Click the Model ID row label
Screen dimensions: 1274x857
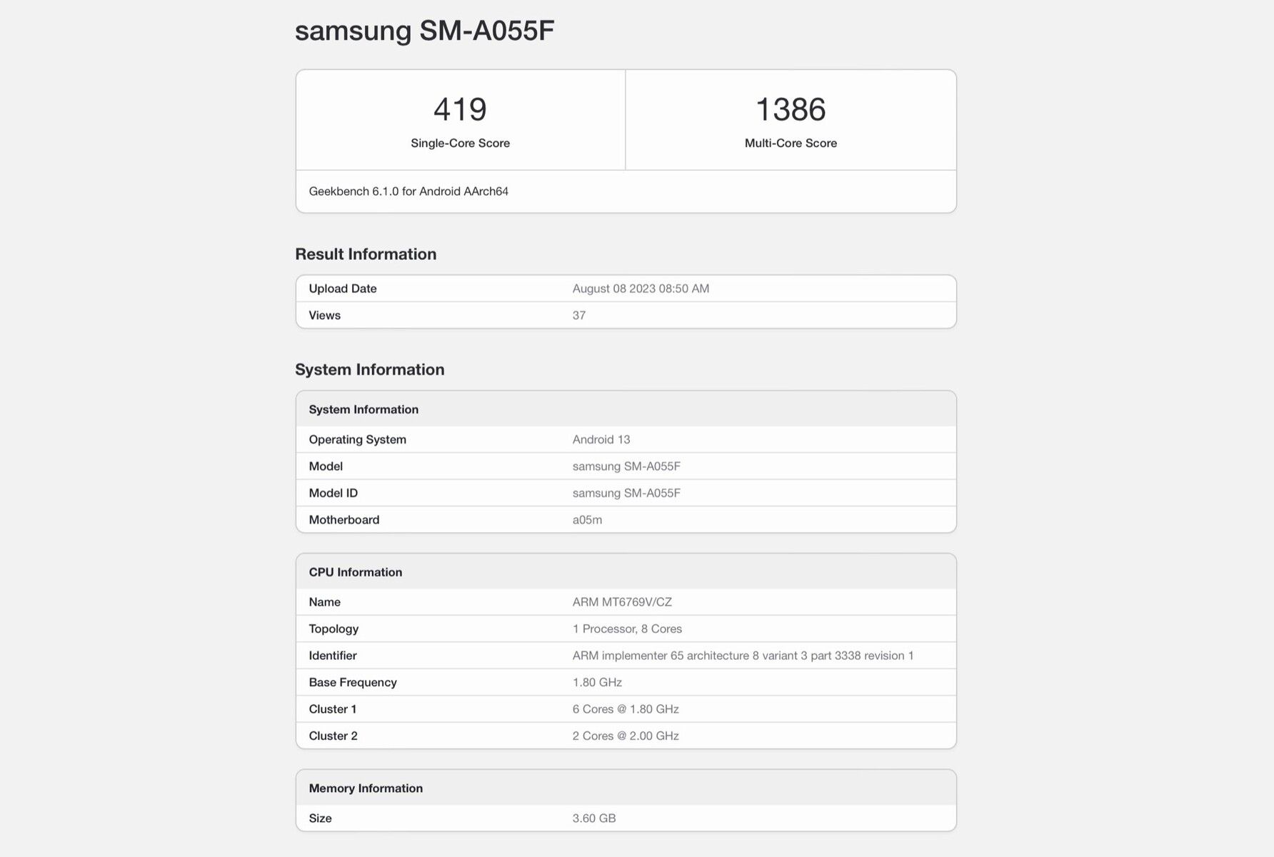click(x=333, y=493)
